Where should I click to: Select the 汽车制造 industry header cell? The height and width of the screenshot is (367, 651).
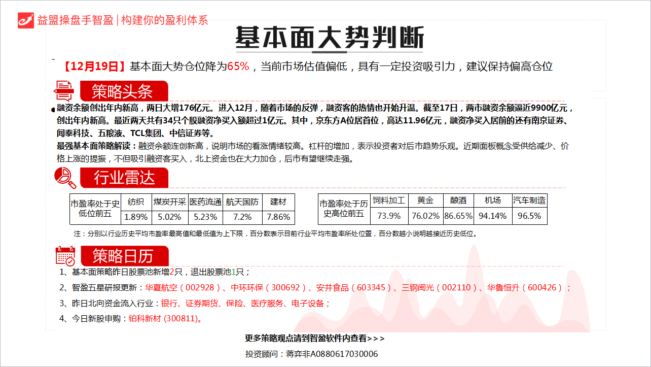point(529,201)
